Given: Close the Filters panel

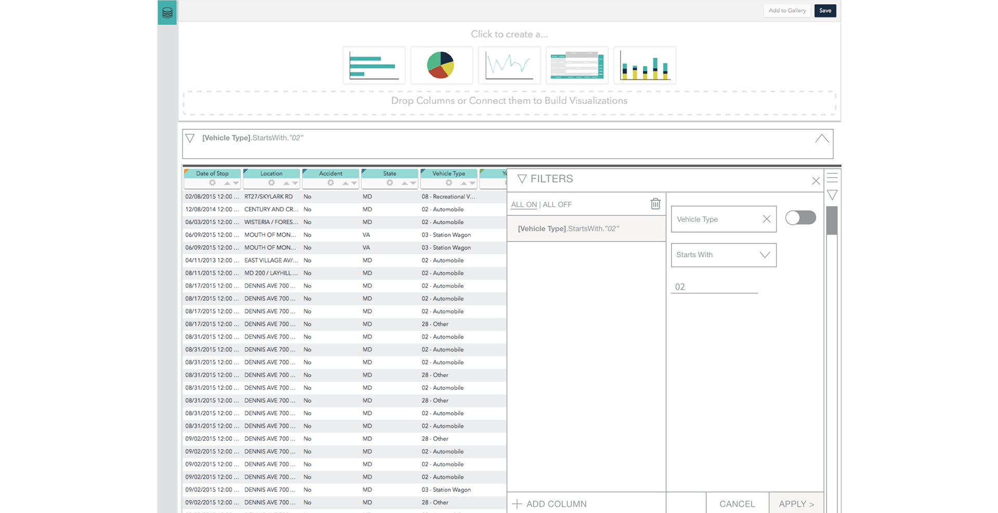Looking at the screenshot, I should point(816,181).
